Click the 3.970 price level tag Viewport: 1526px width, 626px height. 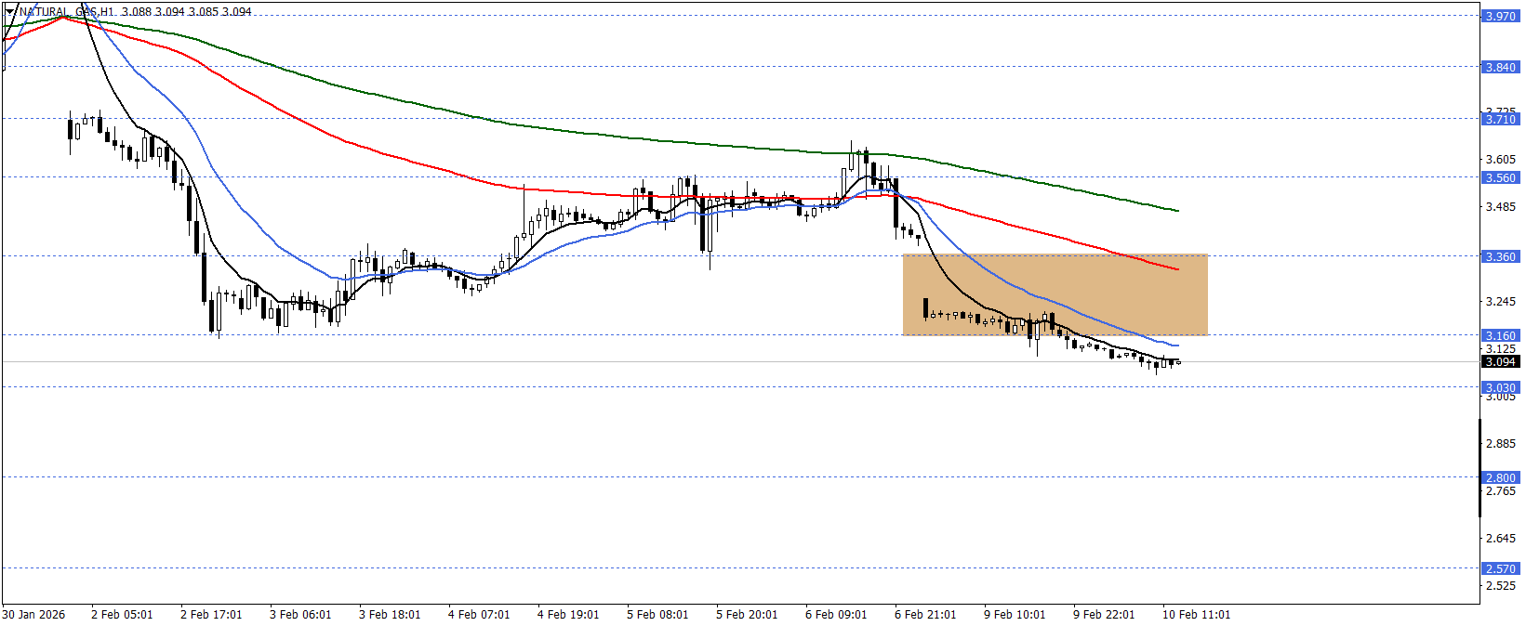tap(1499, 16)
